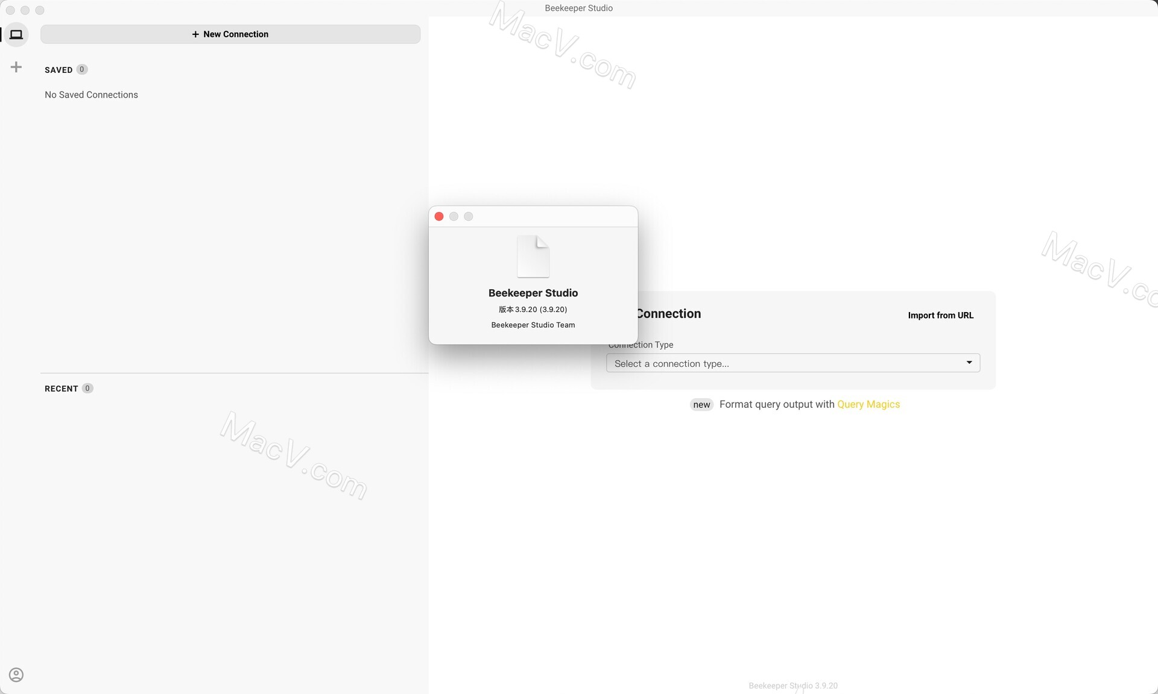1158x694 pixels.
Task: Expand the RECENT connections section
Action: [61, 389]
